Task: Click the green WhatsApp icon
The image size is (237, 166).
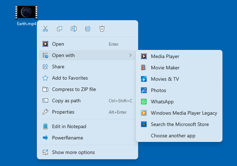Action: click(x=143, y=102)
